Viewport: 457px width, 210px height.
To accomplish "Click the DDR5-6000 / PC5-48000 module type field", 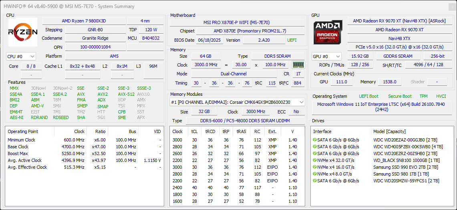I will point(245,121).
